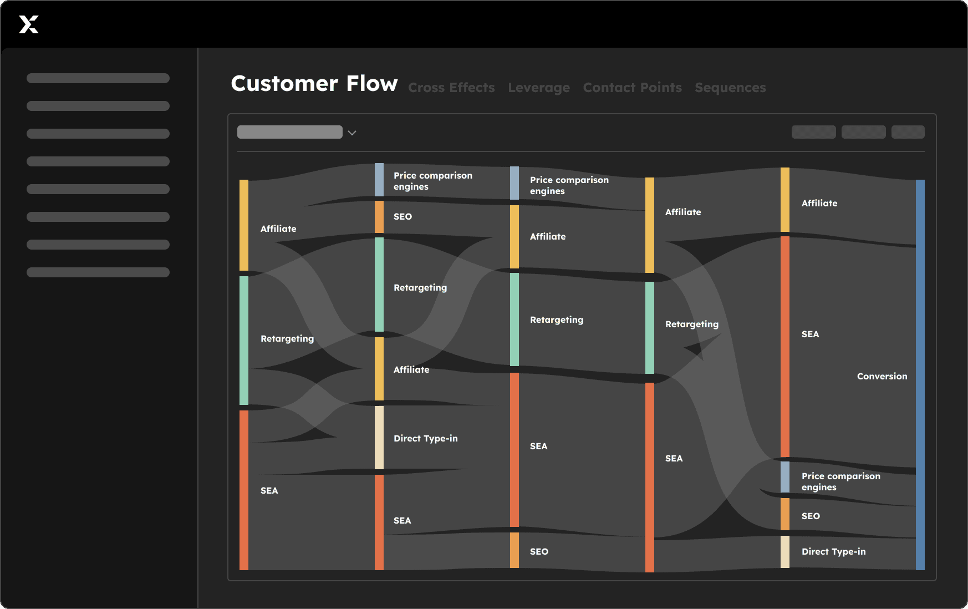
Task: Select the blue Conversion node bar
Action: (x=920, y=375)
